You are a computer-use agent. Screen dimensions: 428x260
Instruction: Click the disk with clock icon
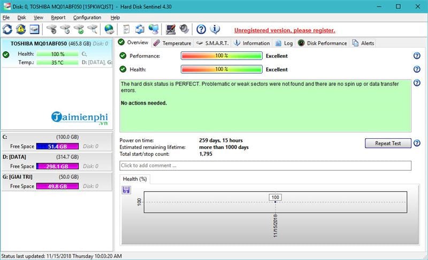65,29
